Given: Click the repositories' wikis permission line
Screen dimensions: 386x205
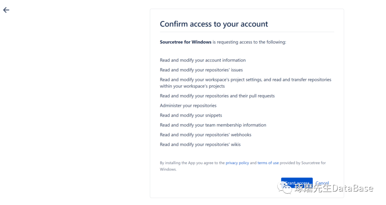Looking at the screenshot, I should (200, 144).
